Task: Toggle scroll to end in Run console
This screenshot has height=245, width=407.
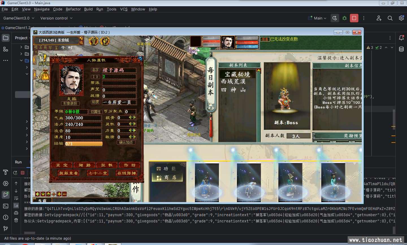Action: 16,205
